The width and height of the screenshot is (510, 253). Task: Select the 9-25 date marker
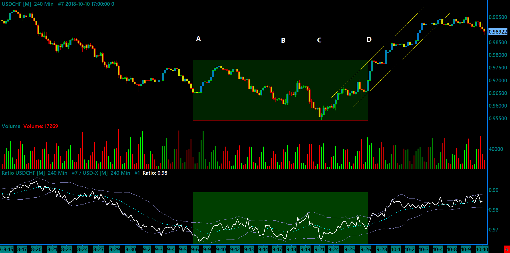350,249
